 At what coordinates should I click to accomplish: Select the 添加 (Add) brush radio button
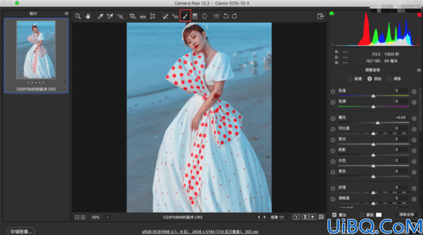click(x=370, y=79)
